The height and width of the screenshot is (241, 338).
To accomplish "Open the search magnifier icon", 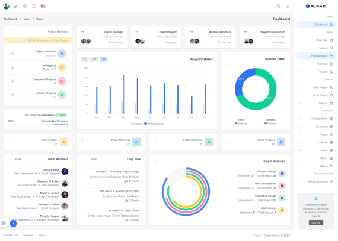I will coord(278,6).
